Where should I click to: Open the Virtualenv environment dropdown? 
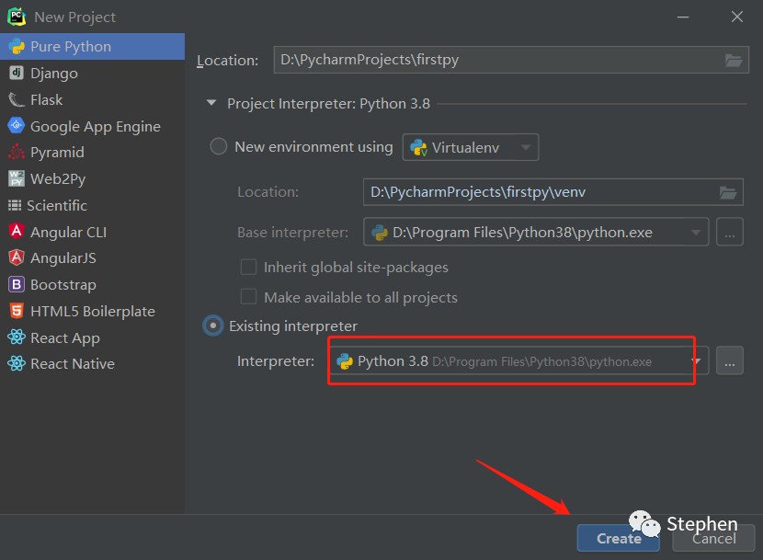[x=471, y=147]
